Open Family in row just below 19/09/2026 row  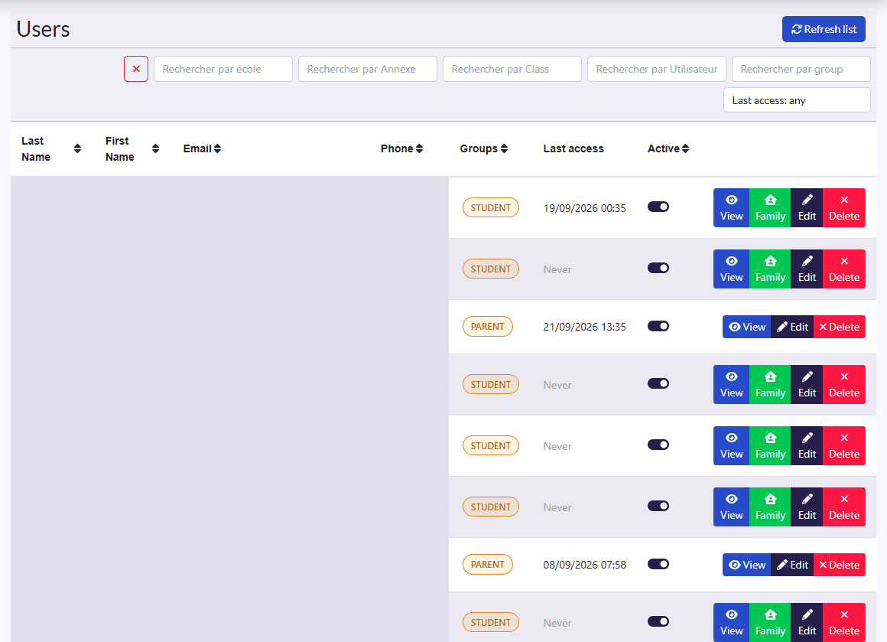point(770,269)
